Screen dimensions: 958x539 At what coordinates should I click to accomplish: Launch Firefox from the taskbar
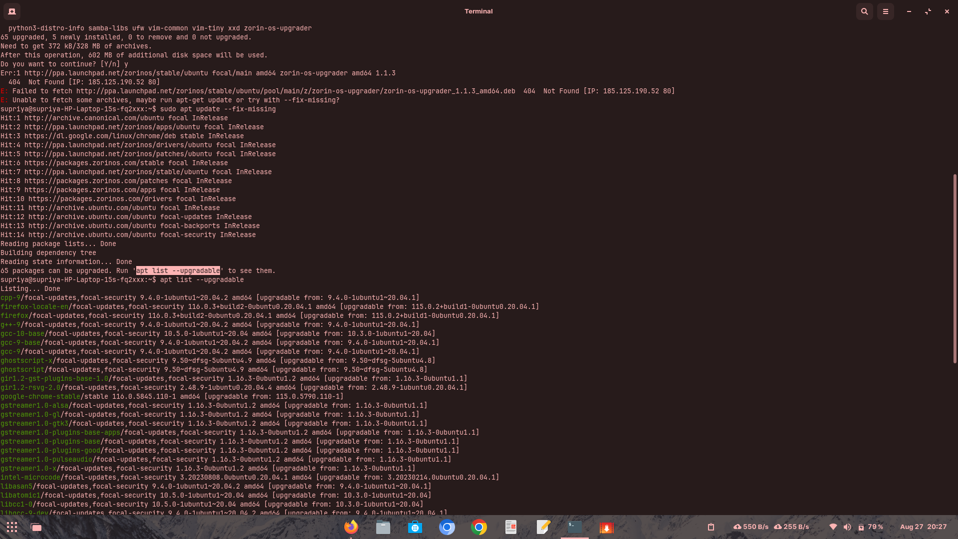[351, 527]
